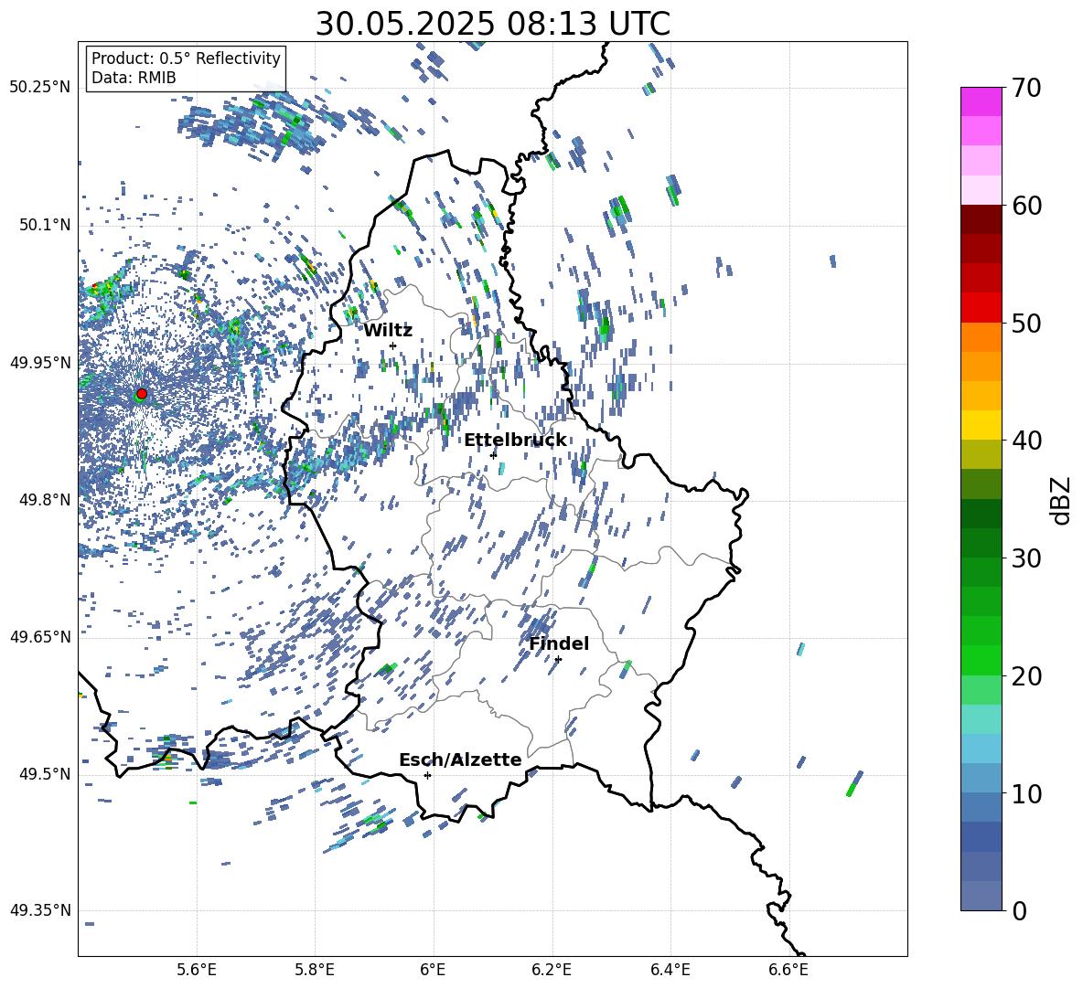Screen dimensions: 1083x988
Task: Click the 5.6°E longitude label
Action: 197,971
